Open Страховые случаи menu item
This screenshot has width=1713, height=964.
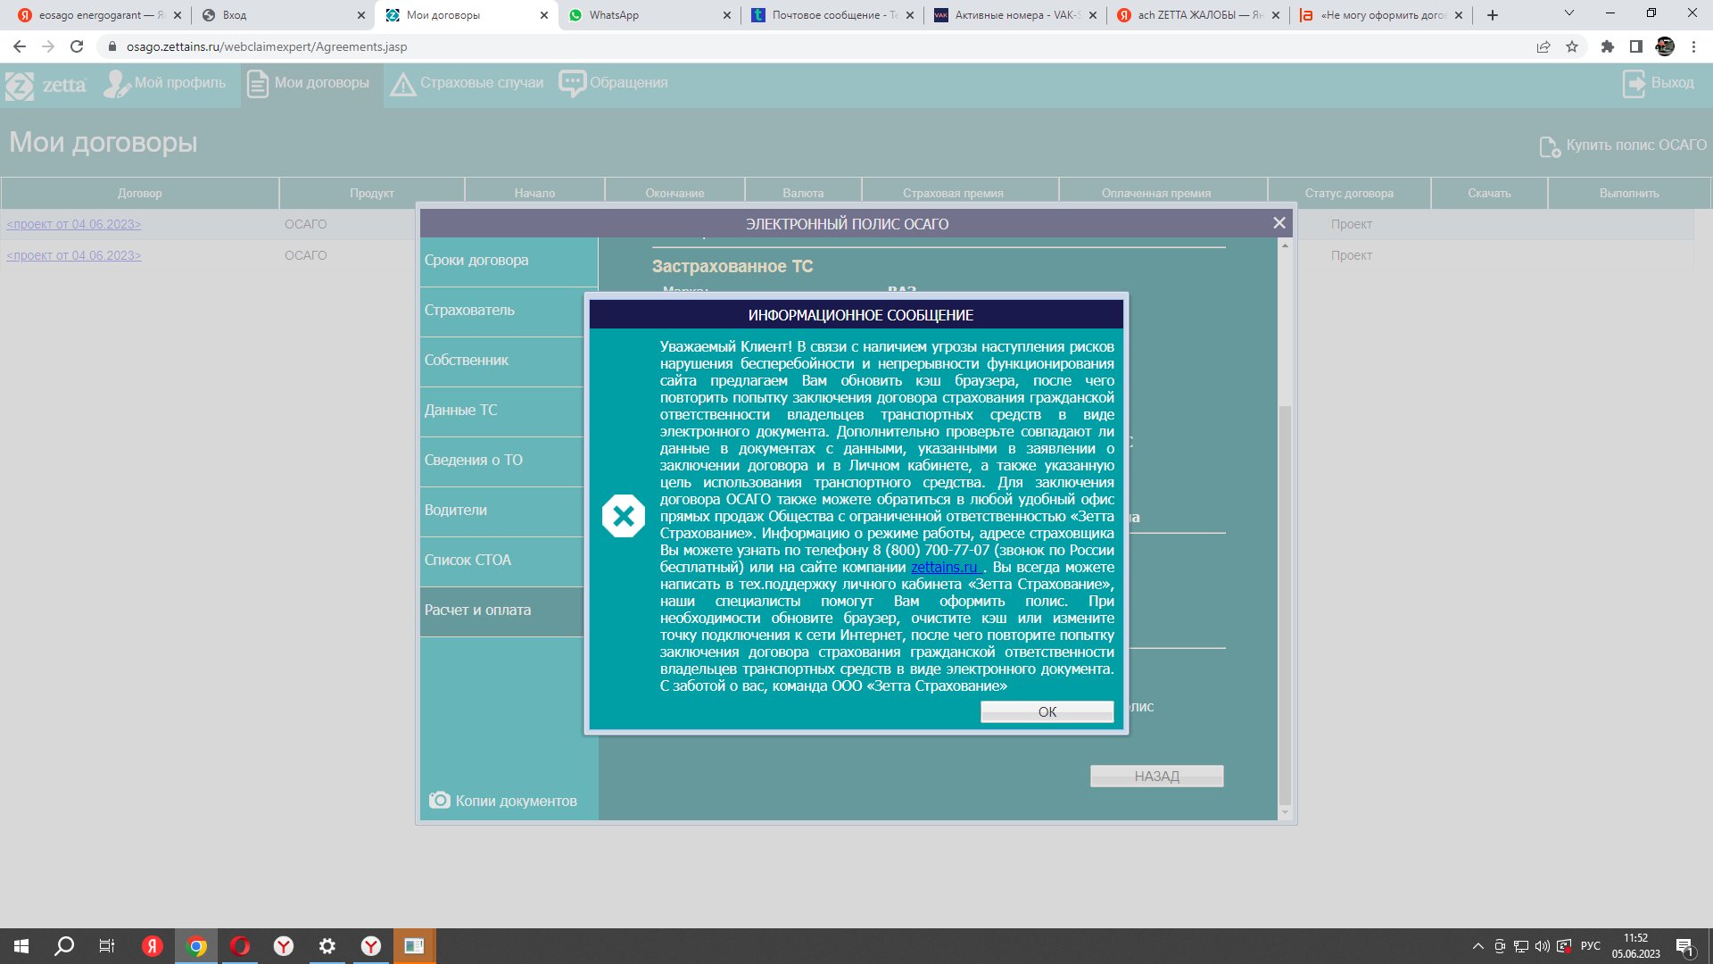467,83
